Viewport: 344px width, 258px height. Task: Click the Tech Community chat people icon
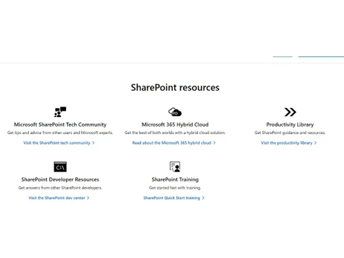[x=60, y=112]
